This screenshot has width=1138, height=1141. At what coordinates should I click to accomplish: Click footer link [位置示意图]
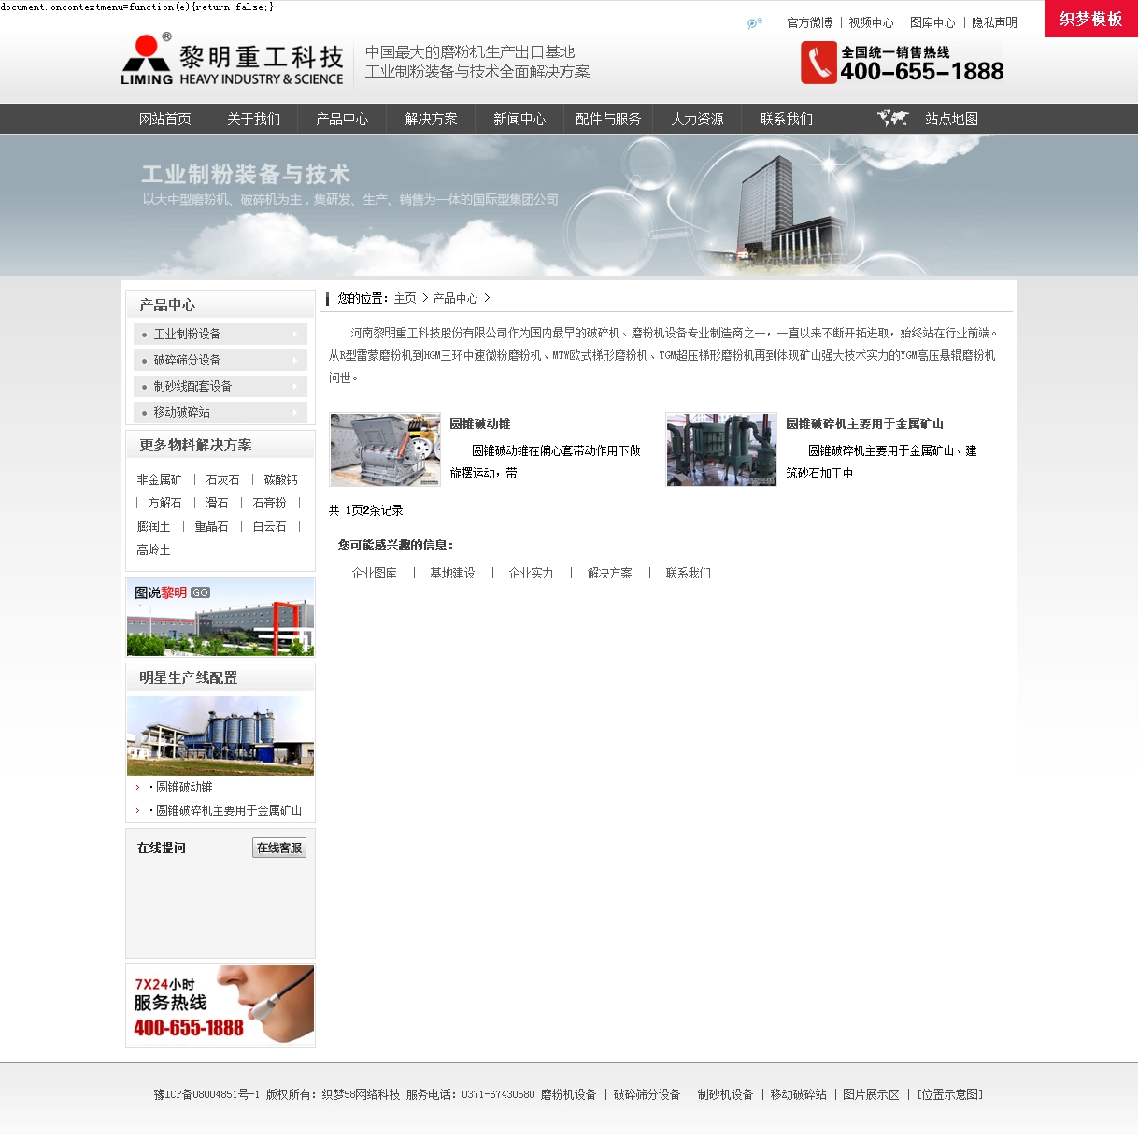coord(949,1094)
